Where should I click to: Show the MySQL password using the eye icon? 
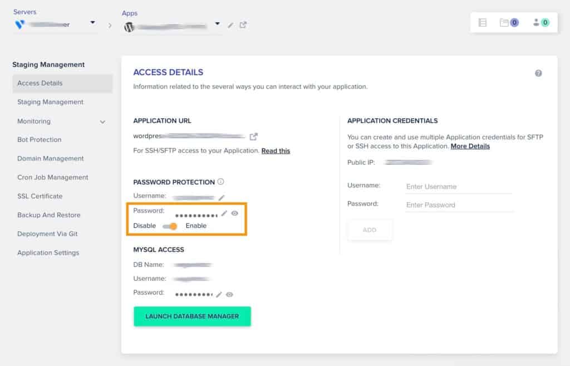[230, 294]
